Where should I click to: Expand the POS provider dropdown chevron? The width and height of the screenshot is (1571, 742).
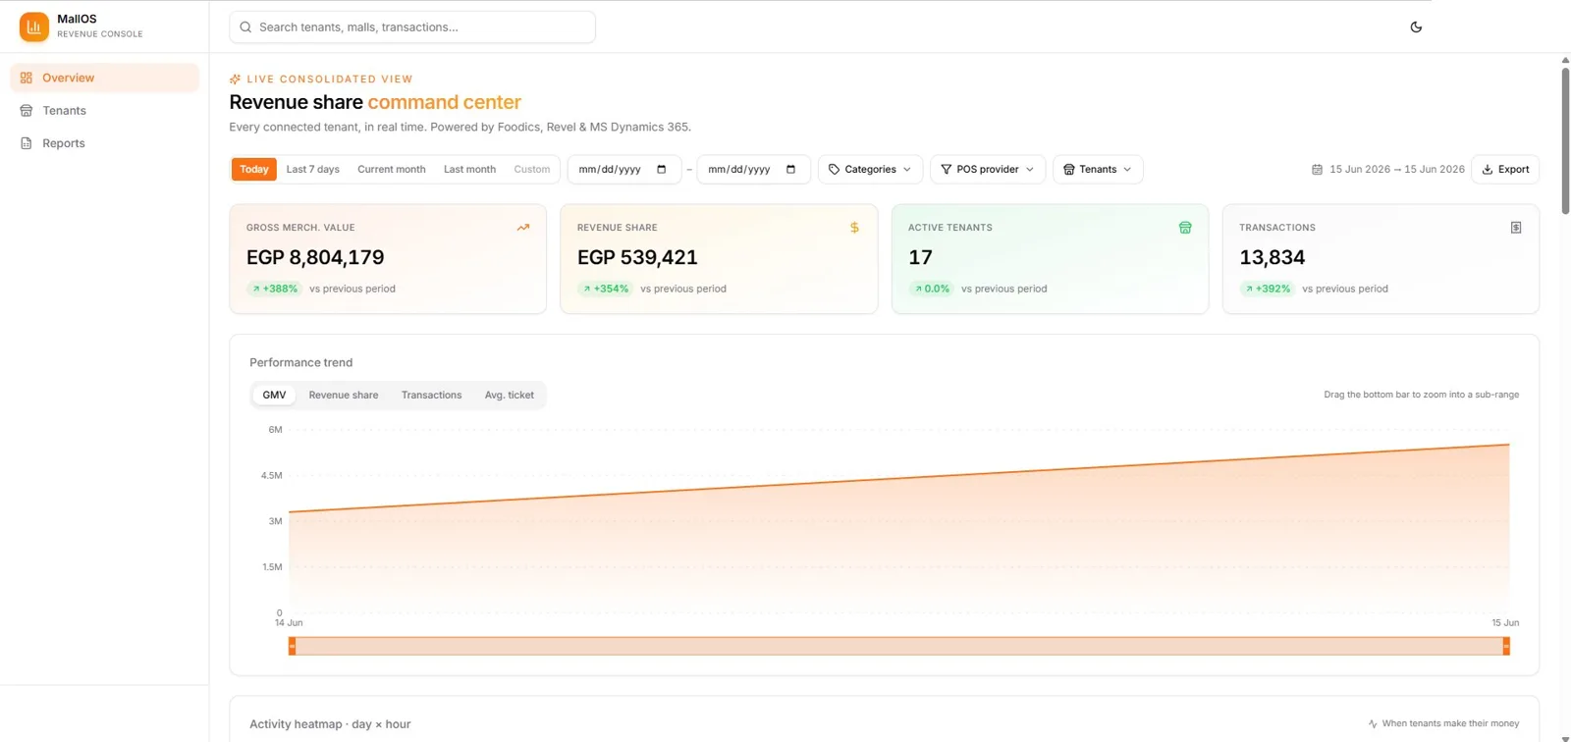click(1030, 169)
